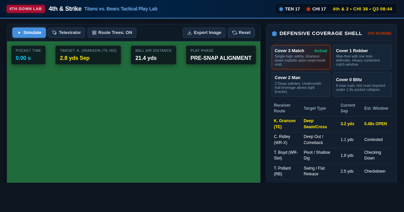Click the Checking Down window cell
The width and height of the screenshot is (404, 212).
373,155
